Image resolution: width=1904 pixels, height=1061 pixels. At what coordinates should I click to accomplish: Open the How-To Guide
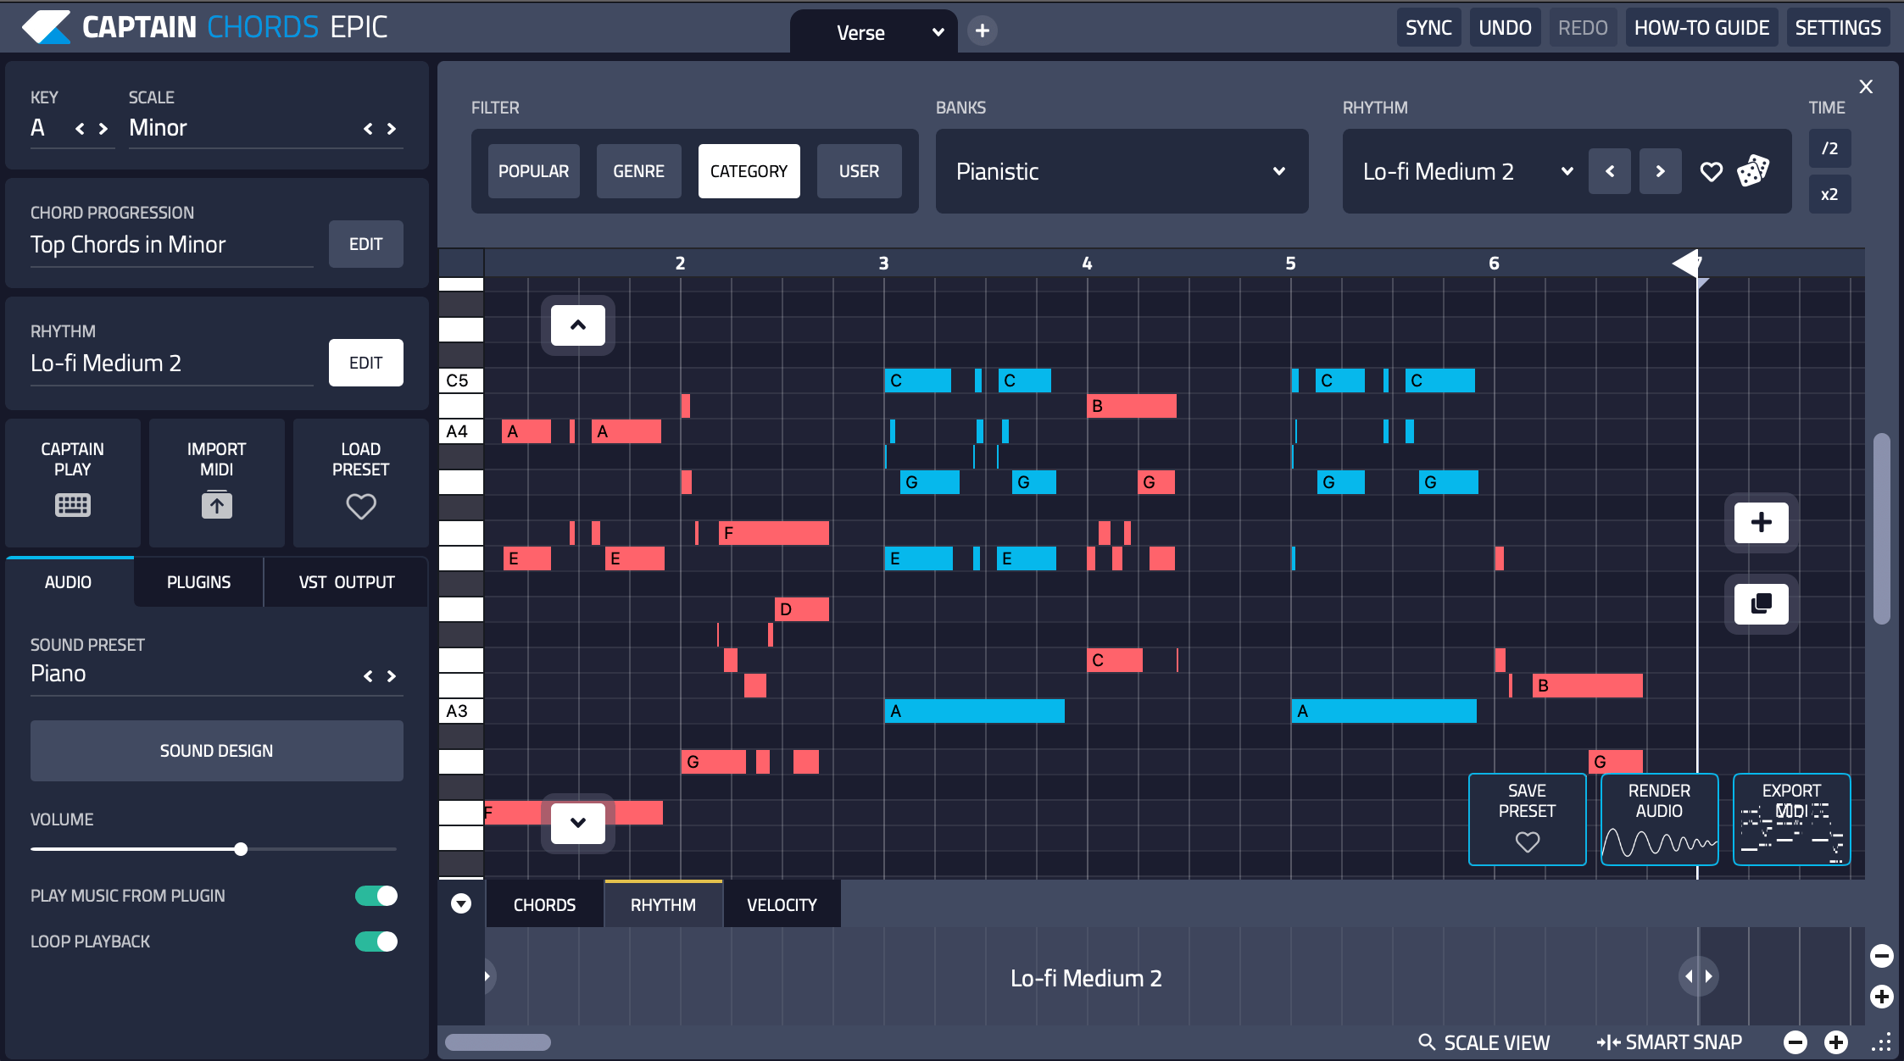pyautogui.click(x=1701, y=26)
